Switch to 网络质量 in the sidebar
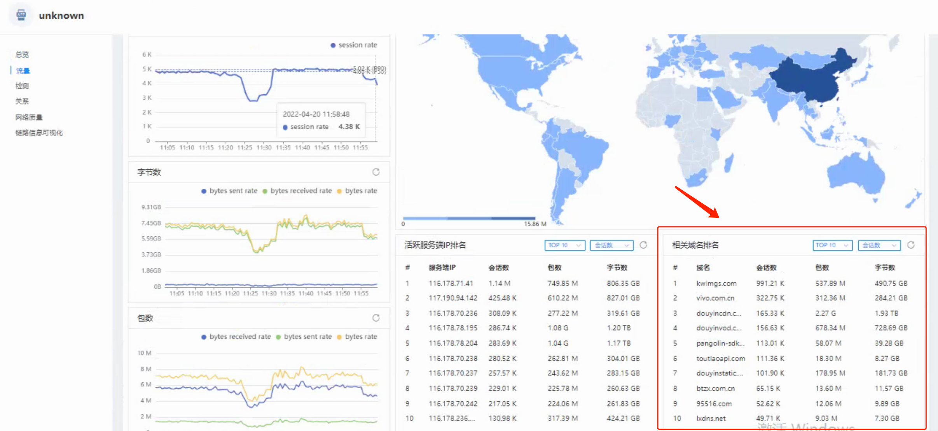This screenshot has width=938, height=431. (x=29, y=117)
